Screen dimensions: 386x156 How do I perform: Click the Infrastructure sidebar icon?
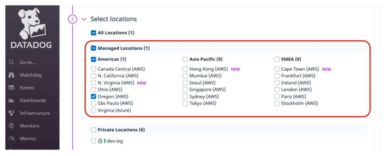click(x=12, y=113)
